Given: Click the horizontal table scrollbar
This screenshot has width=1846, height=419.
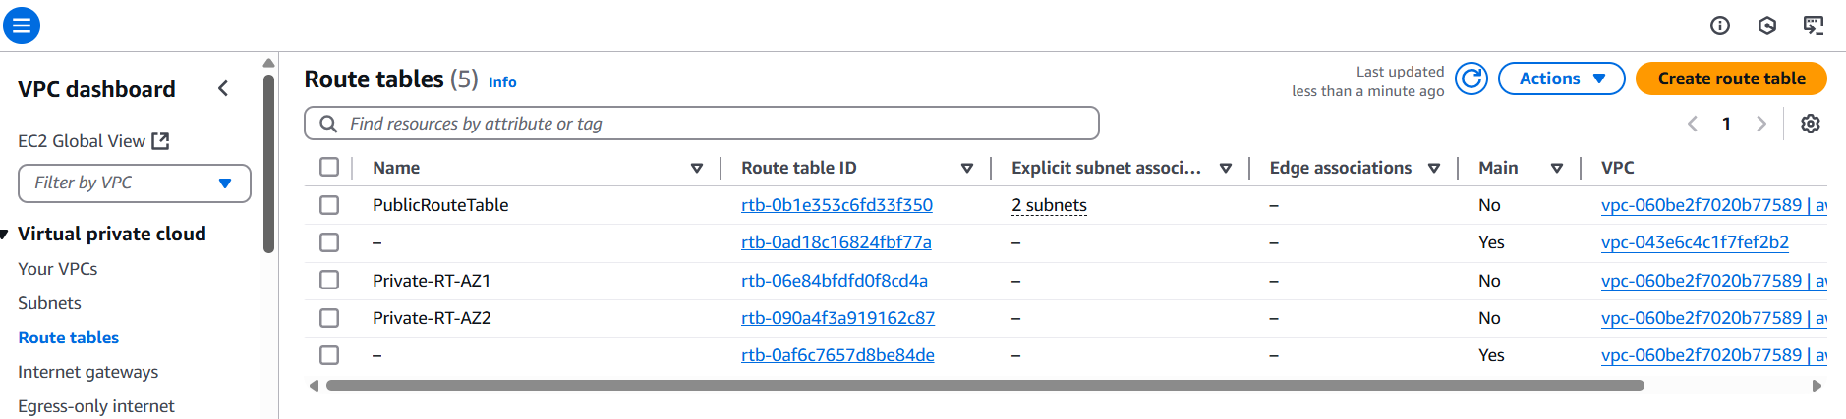Looking at the screenshot, I should tap(985, 386).
